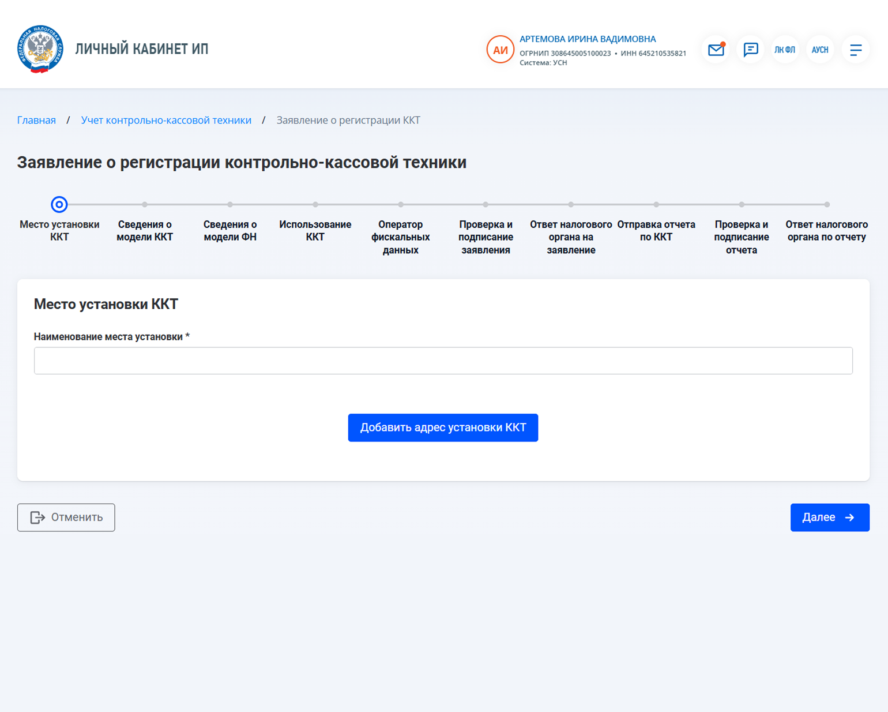Select Отправка отчета по ККТ step
888x712 pixels.
pyautogui.click(x=656, y=205)
